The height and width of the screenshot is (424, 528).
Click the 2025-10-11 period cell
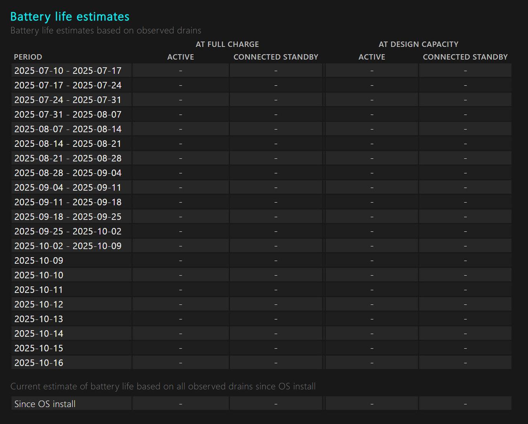tap(39, 290)
